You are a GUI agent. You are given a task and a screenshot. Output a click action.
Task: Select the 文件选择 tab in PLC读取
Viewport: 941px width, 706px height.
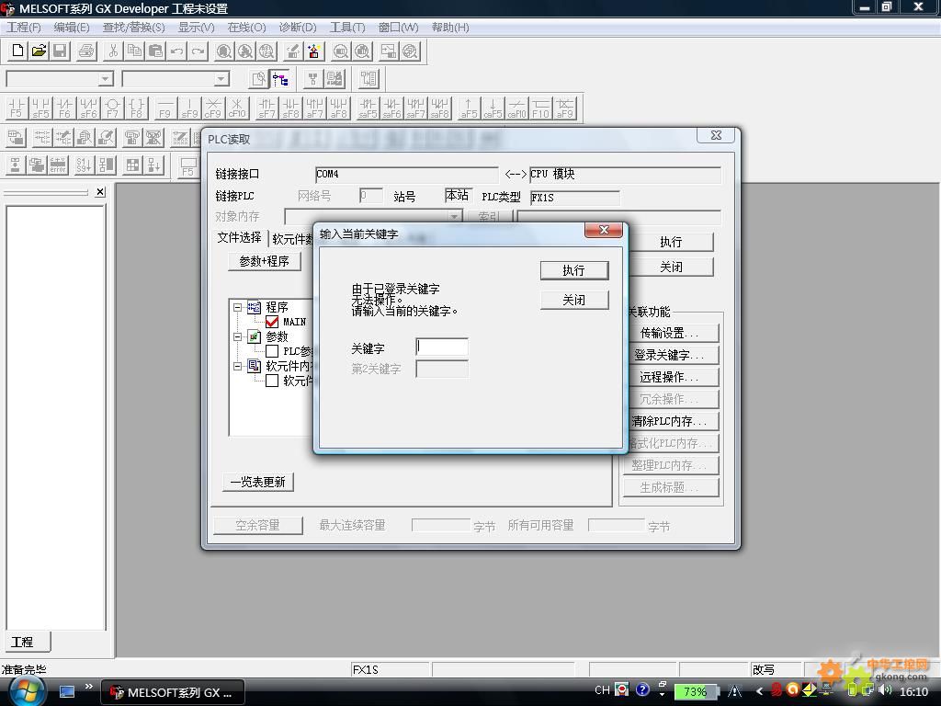[x=240, y=238]
